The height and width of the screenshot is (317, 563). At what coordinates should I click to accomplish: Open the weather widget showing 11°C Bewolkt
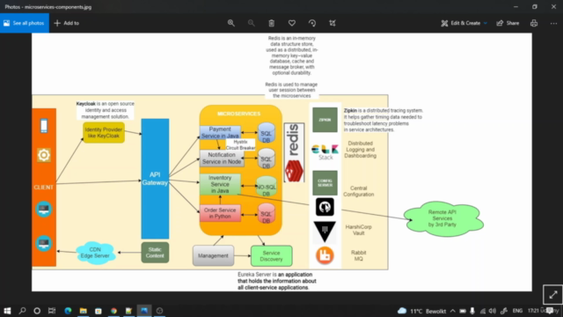(x=422, y=311)
